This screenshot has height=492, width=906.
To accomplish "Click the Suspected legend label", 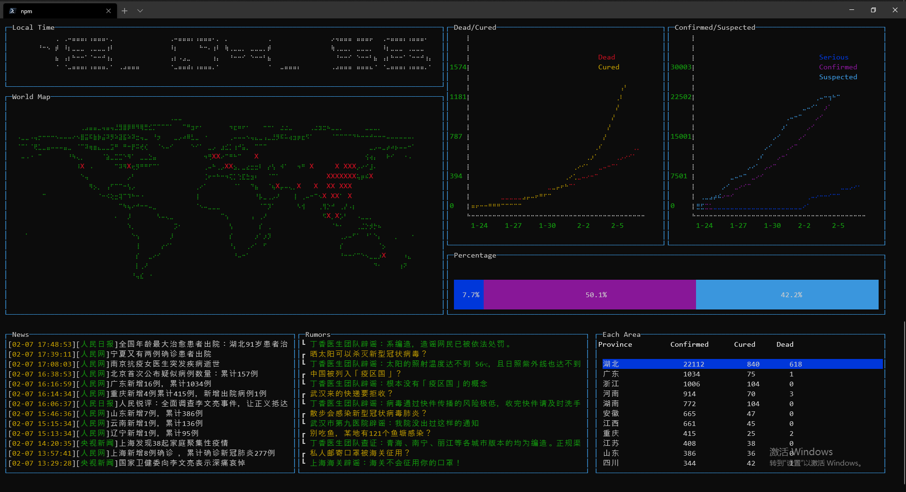I will [x=838, y=77].
